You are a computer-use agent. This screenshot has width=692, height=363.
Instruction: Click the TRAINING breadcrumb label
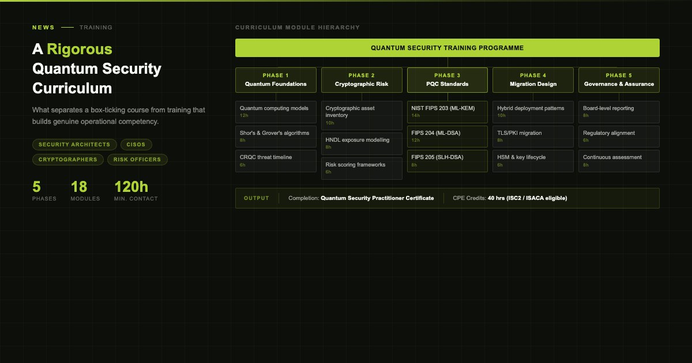pyautogui.click(x=96, y=27)
